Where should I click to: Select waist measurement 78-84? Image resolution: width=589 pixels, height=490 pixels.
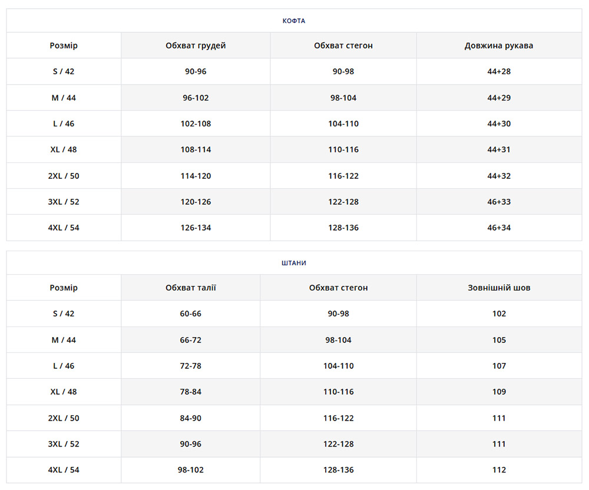tap(191, 392)
